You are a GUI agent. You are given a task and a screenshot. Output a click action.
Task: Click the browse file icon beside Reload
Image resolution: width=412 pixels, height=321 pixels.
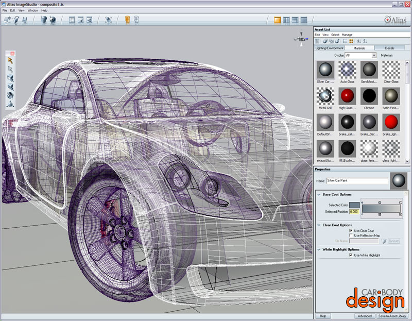click(x=384, y=241)
